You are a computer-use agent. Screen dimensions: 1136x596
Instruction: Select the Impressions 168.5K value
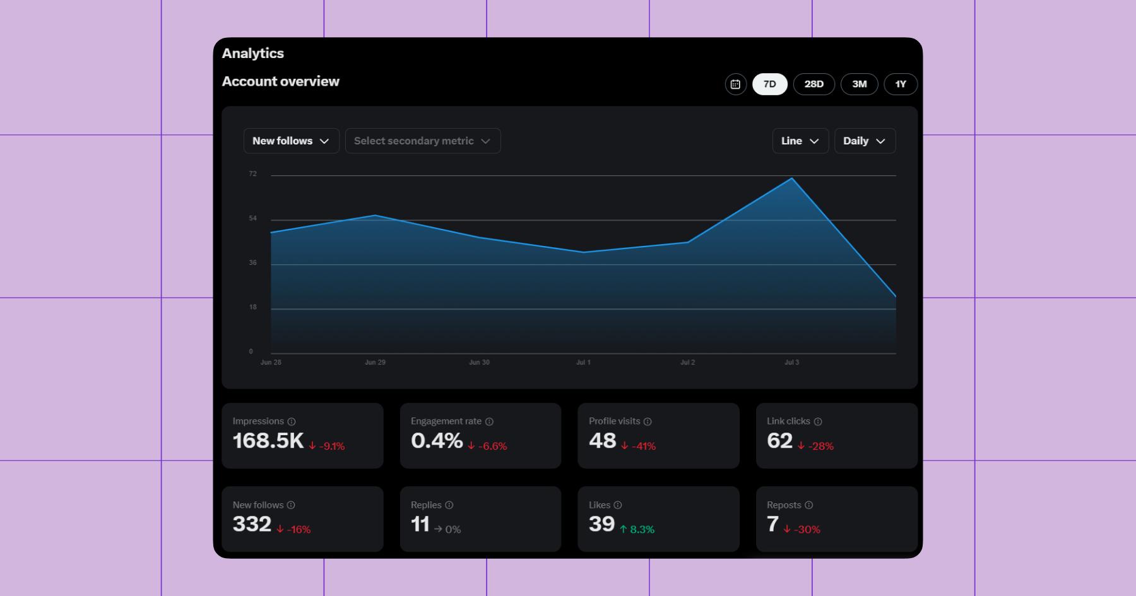tap(268, 441)
